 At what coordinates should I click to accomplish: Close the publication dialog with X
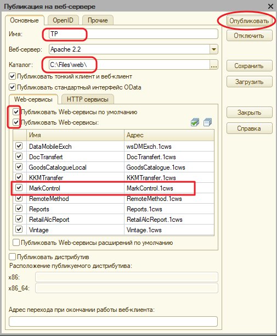coord(270,6)
